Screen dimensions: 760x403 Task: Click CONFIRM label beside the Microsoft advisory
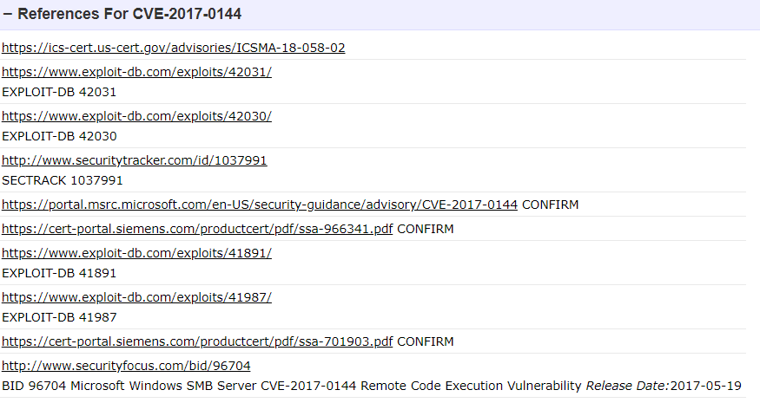[550, 205]
